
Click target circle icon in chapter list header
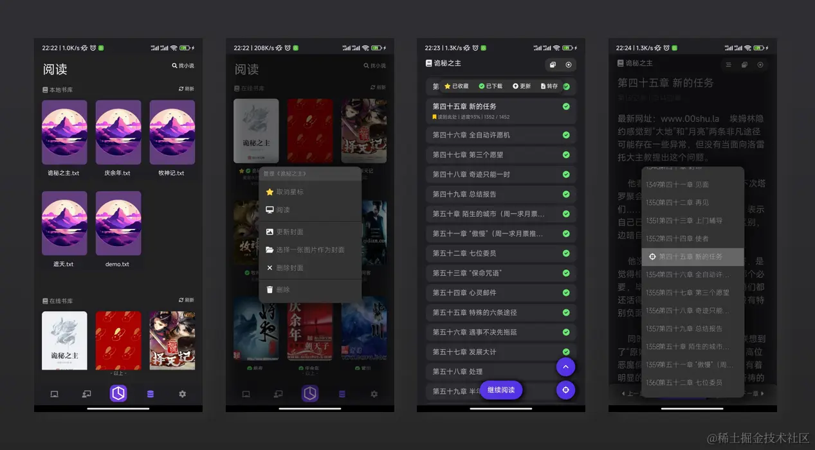point(569,64)
